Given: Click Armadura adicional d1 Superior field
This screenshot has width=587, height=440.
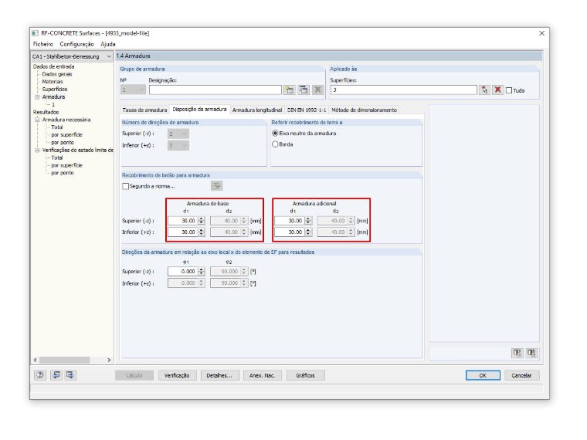Looking at the screenshot, I should 290,221.
